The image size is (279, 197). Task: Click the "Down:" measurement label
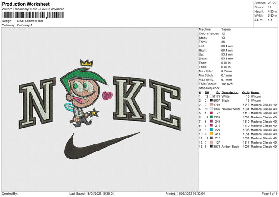coord(203,59)
